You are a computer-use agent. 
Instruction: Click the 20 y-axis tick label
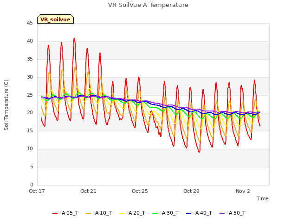30,113
